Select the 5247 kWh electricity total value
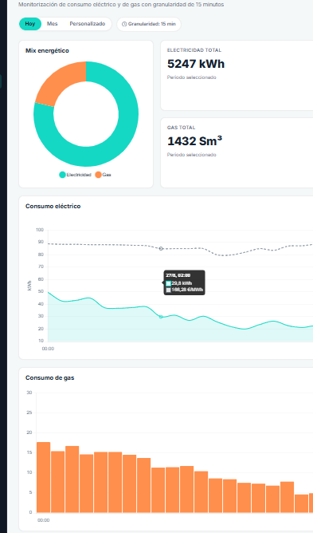 click(x=196, y=64)
